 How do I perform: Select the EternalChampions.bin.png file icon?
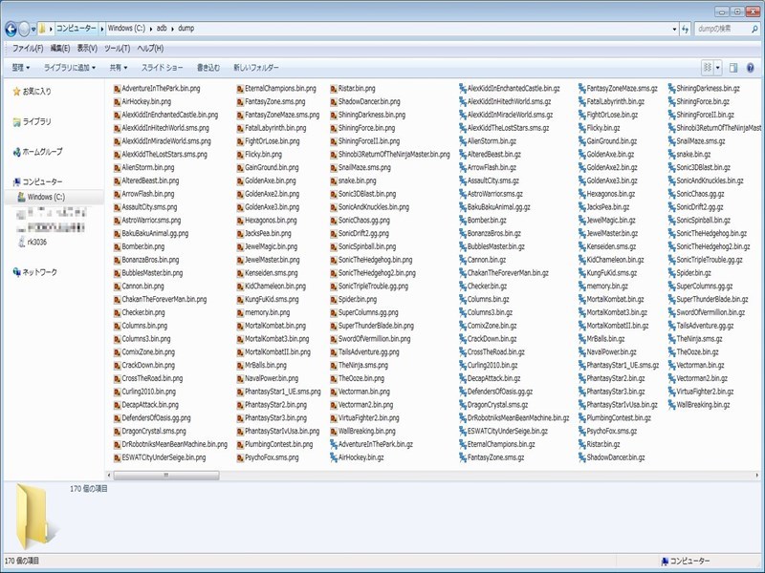click(240, 89)
